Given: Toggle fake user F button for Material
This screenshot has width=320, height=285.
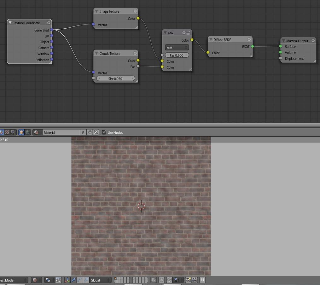Looking at the screenshot, I should coord(83,132).
